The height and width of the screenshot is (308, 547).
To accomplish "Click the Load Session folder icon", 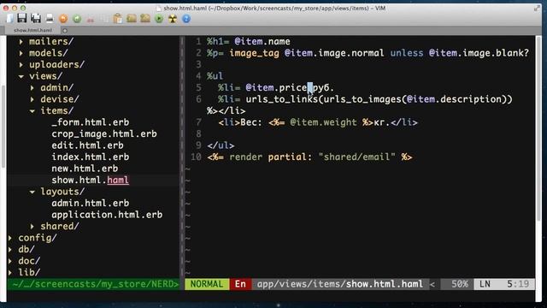I will (x=132, y=19).
